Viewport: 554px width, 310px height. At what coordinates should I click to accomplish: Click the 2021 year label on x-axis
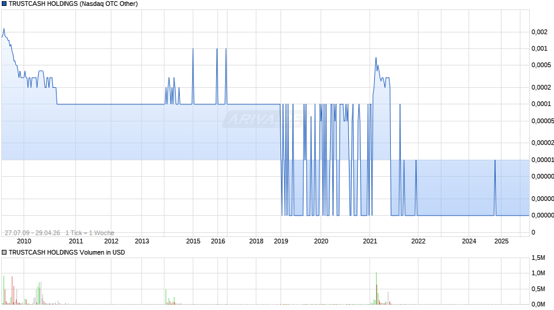[x=370, y=241]
